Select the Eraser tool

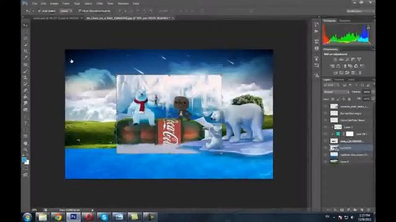pos(25,91)
